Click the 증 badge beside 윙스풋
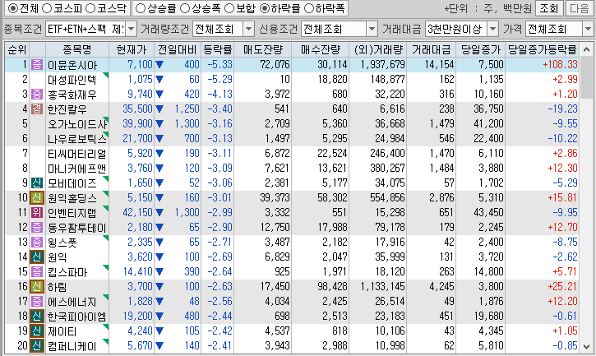 37,243
